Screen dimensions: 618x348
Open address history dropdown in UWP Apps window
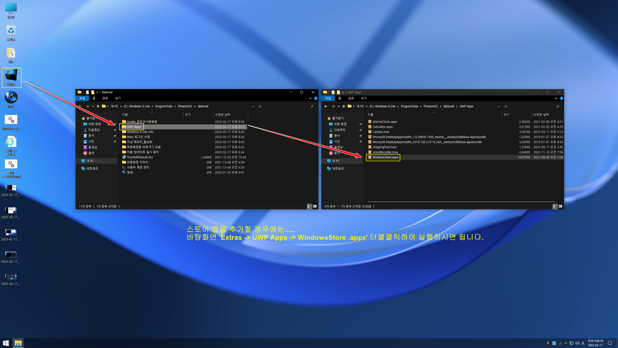pos(498,106)
